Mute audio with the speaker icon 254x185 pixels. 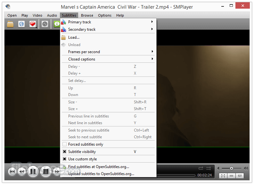218,168
